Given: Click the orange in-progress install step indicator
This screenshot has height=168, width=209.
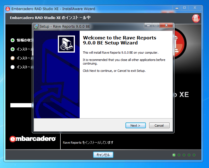Looking at the screenshot, I should [x=13, y=58].
